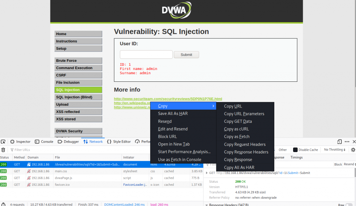Select Start Performance Analysis
Viewport: 356px width, 206px height.
point(183,152)
